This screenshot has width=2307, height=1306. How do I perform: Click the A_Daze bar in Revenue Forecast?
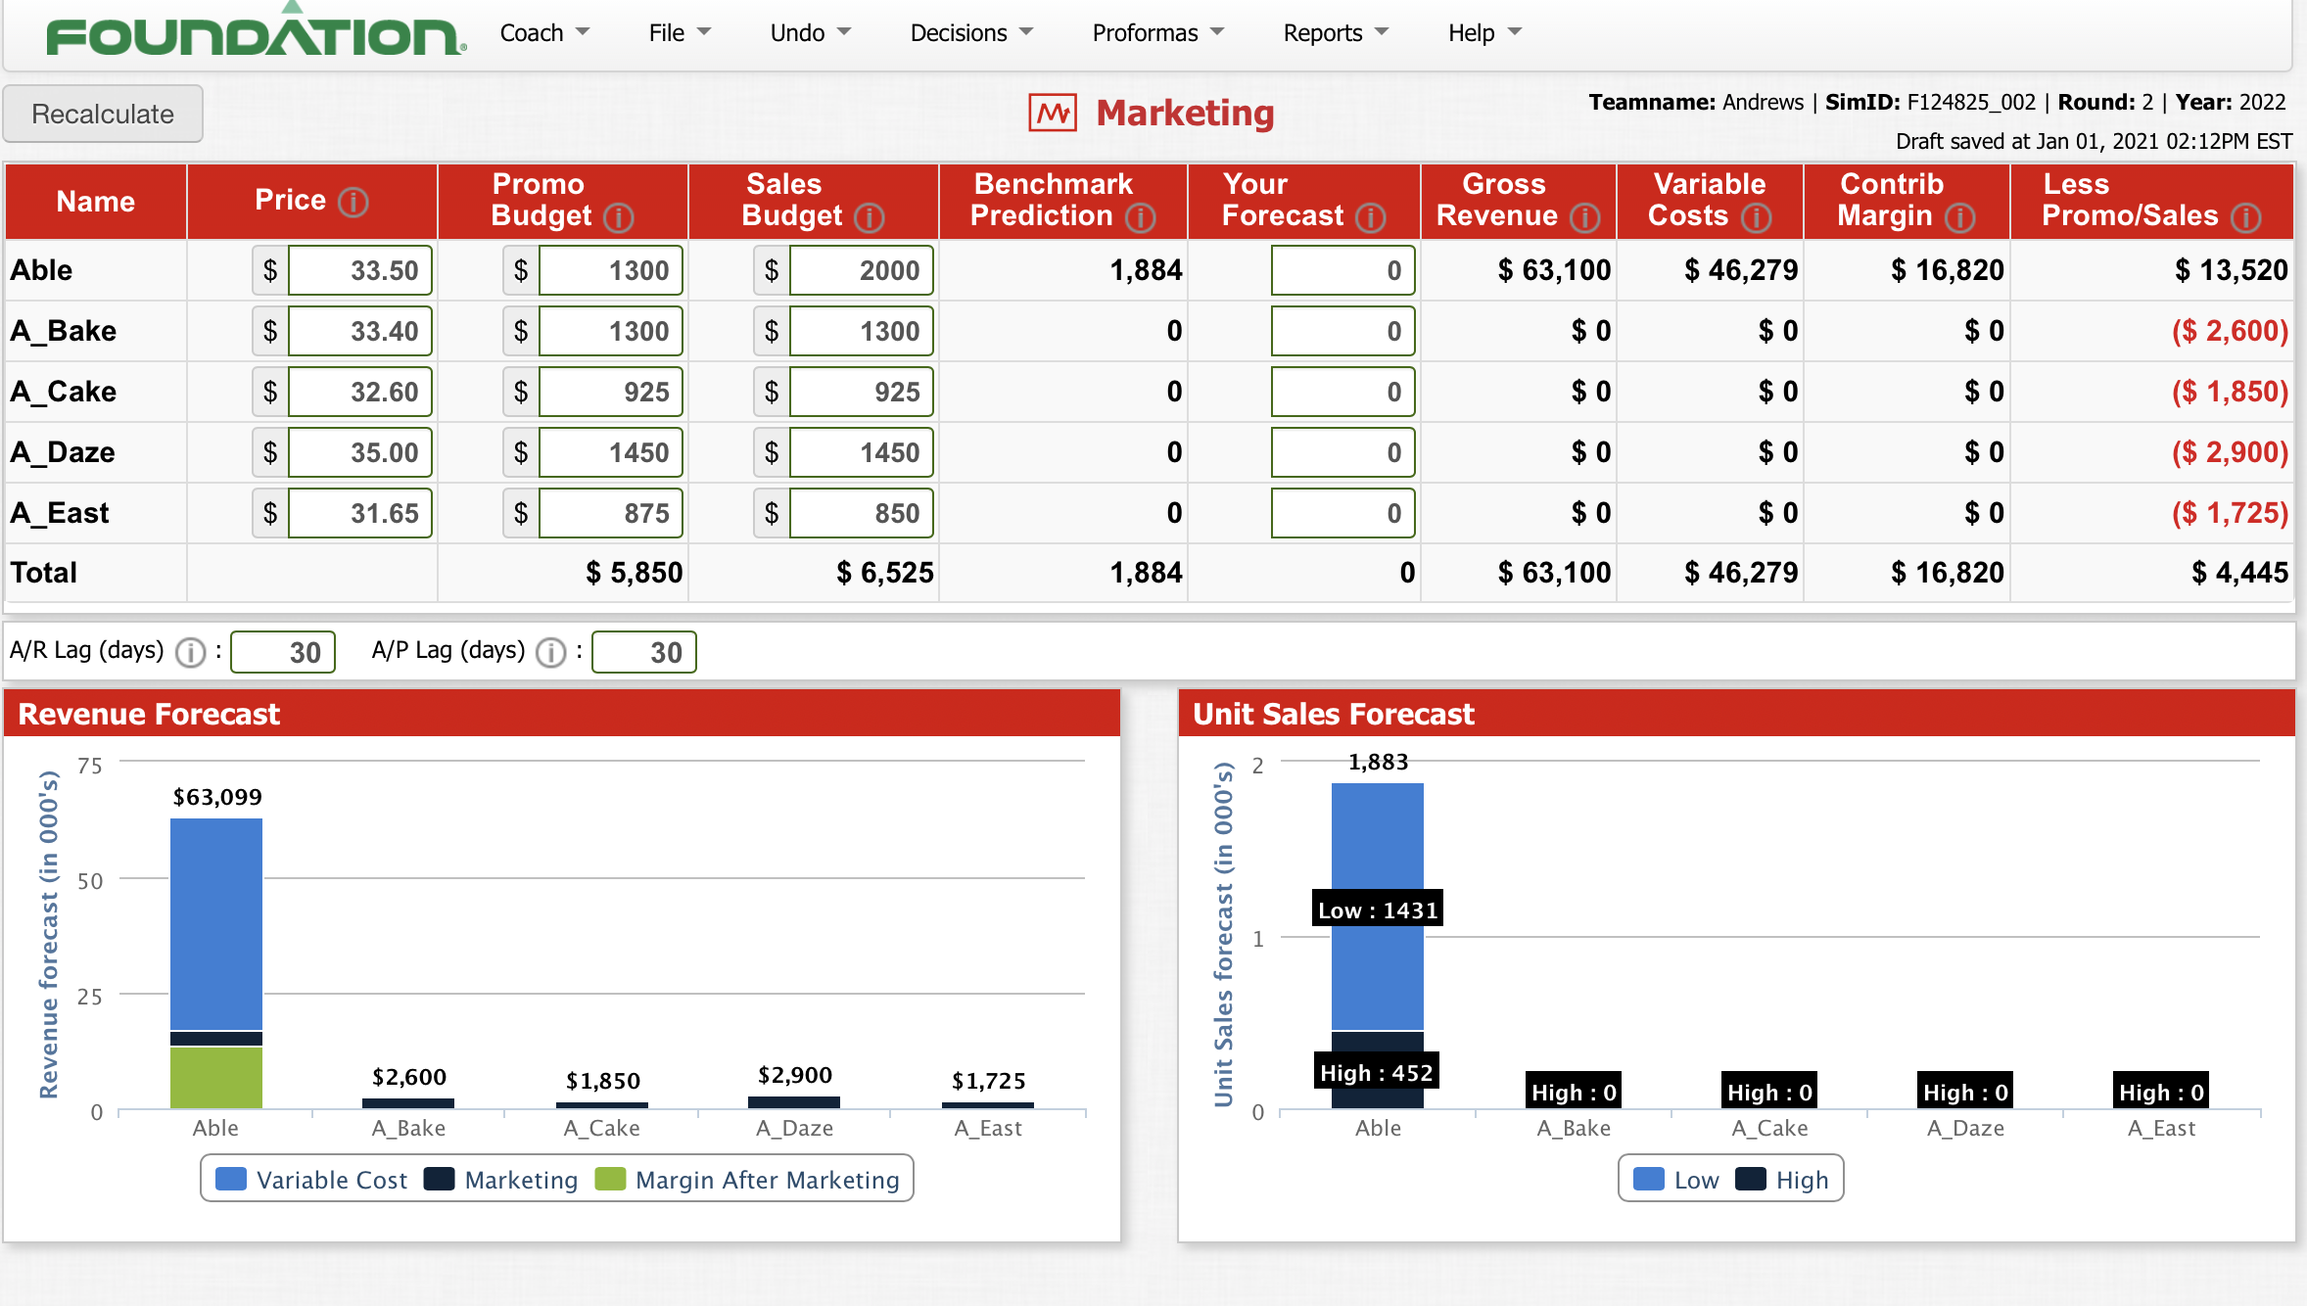(x=794, y=1102)
